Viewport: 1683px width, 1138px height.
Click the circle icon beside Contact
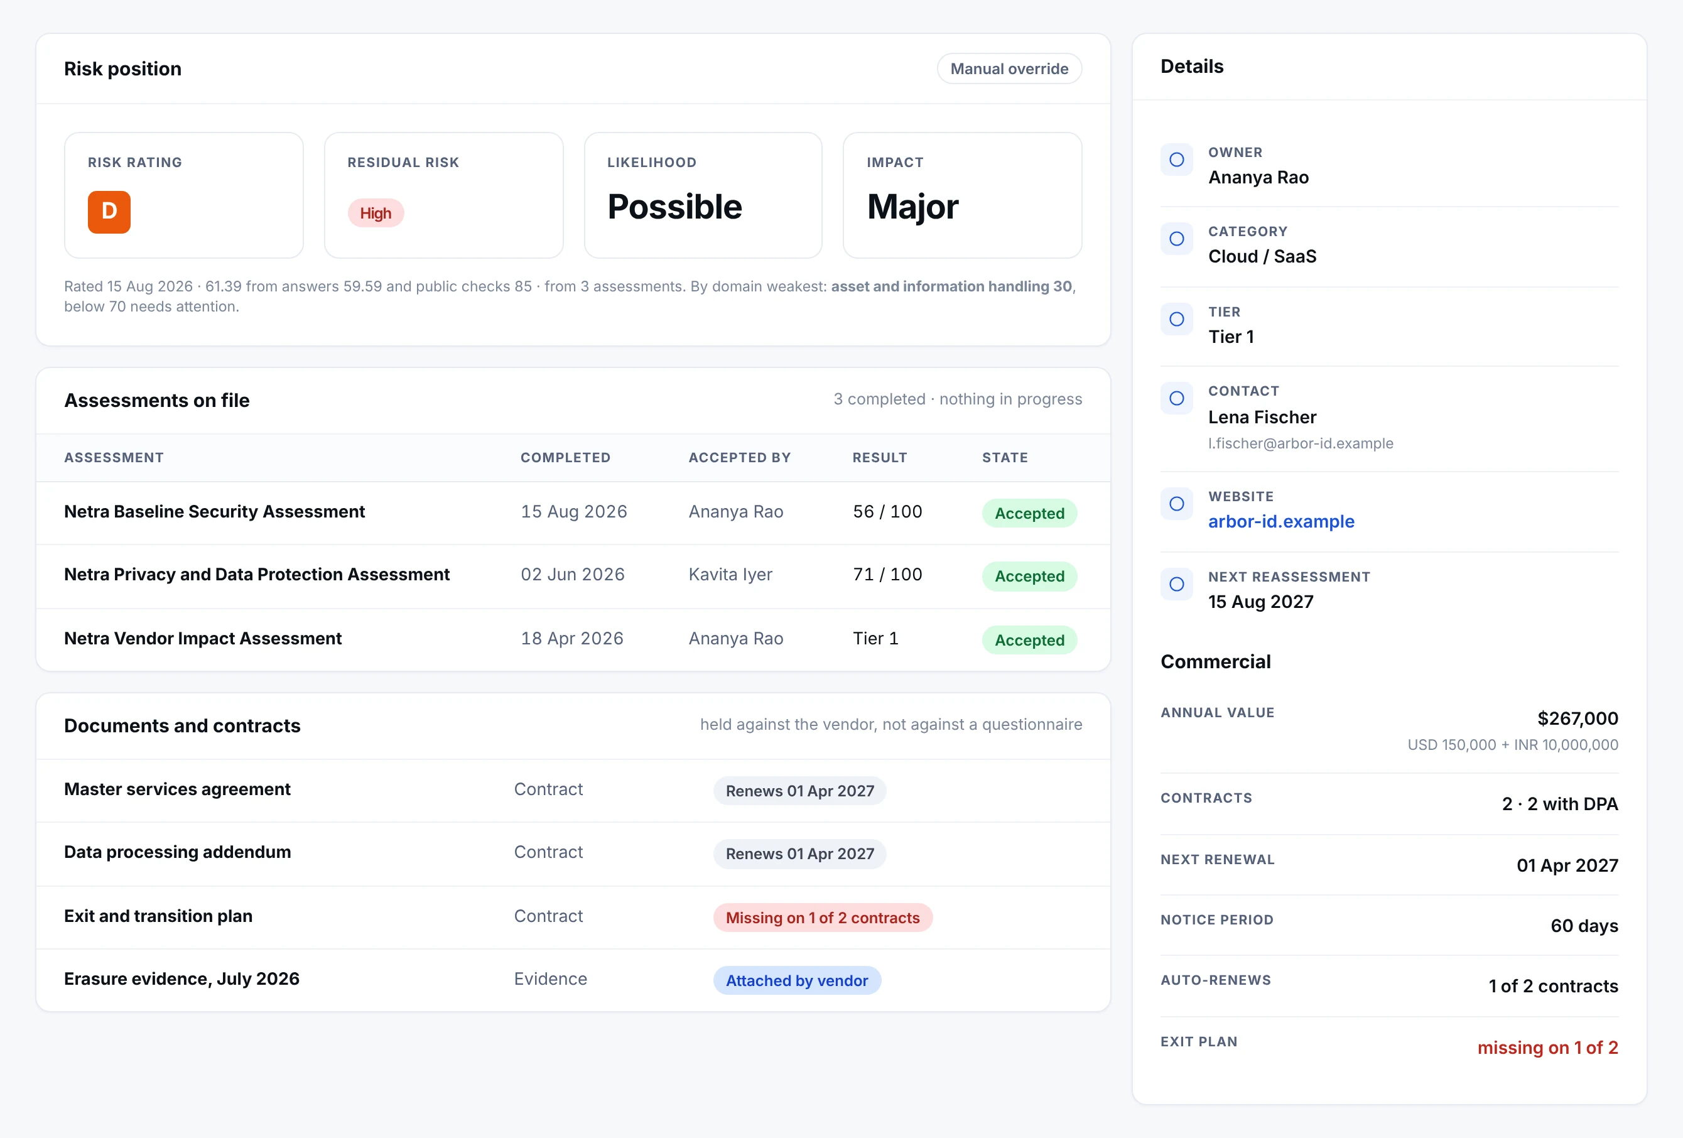(x=1176, y=398)
